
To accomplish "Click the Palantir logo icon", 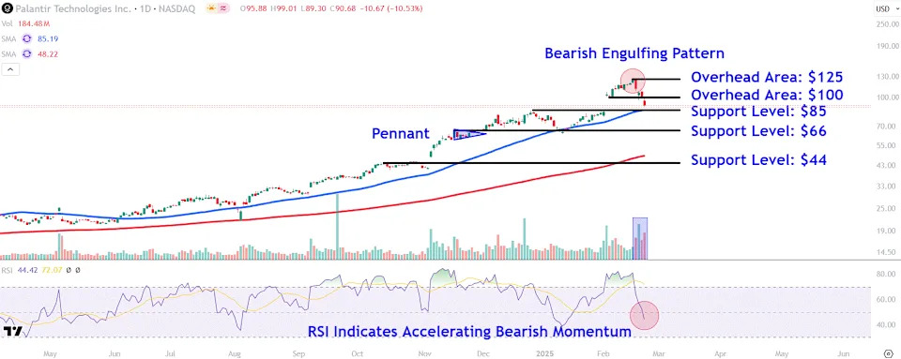I will (7, 8).
